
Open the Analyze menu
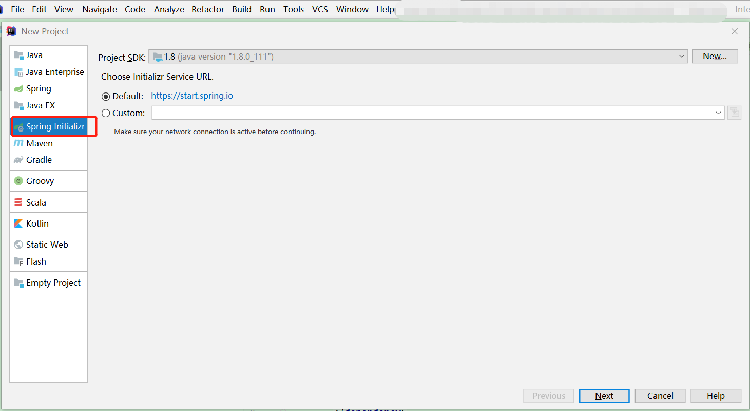click(x=169, y=9)
